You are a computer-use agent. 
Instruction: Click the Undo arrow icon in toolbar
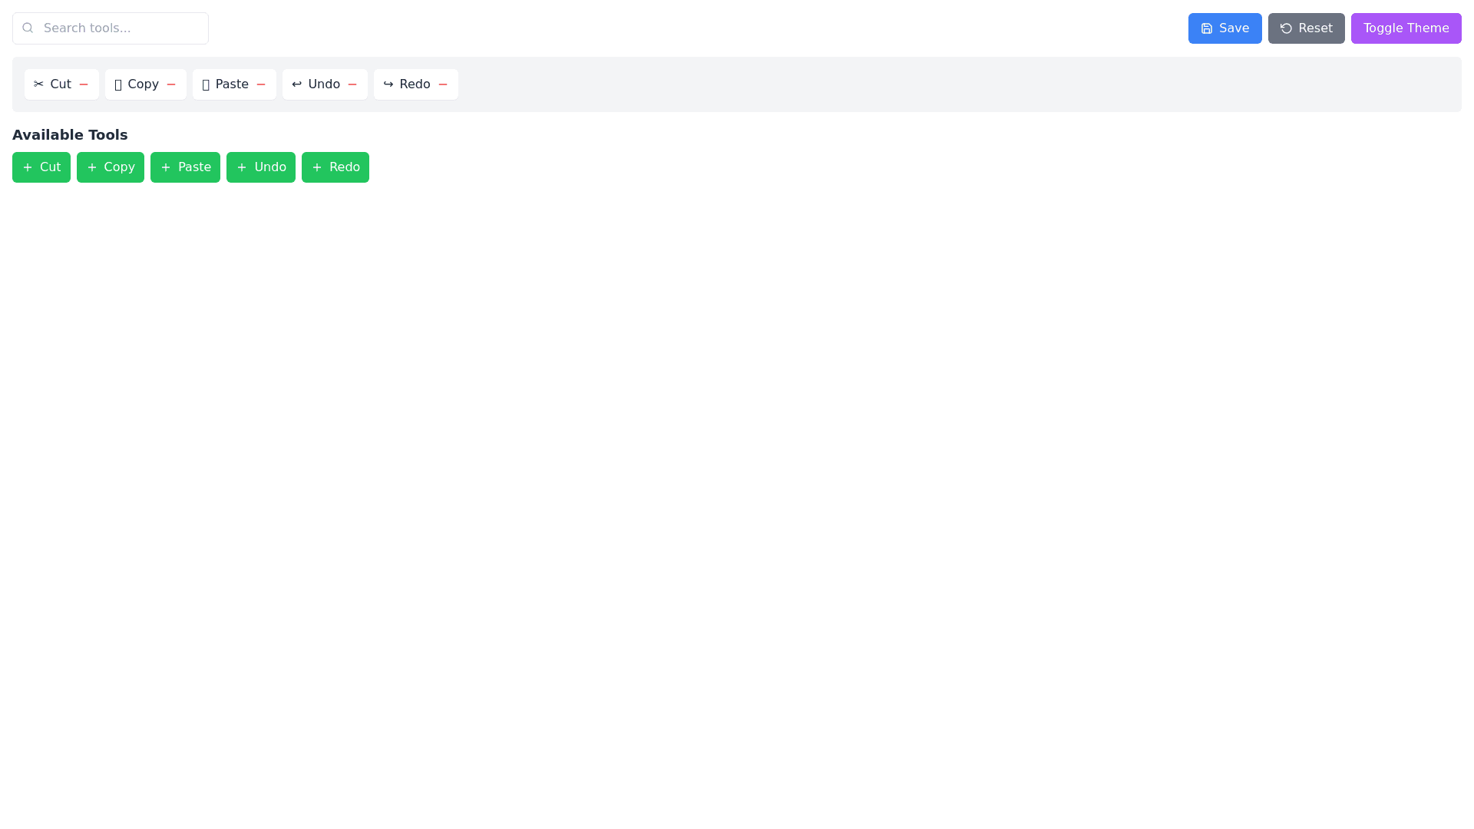[296, 84]
